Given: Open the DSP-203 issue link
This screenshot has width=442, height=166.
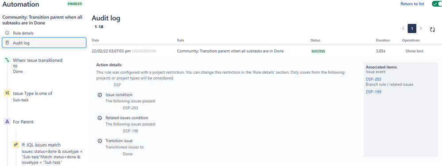Looking at the screenshot, I should [x=373, y=79].
